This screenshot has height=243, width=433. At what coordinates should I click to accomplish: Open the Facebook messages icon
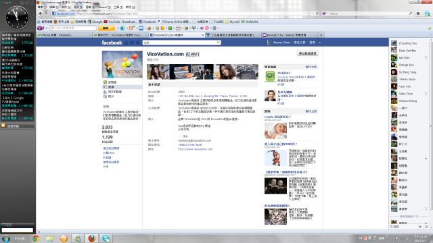132,43
